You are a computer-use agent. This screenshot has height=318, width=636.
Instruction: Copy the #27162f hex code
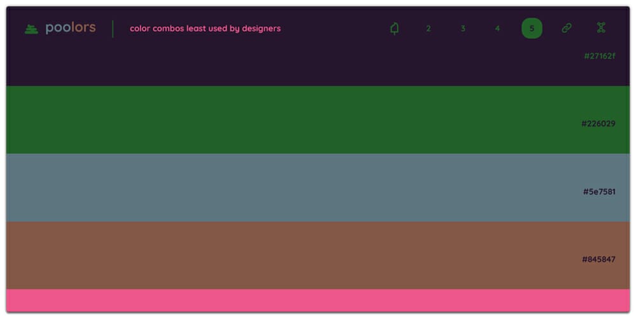tap(599, 56)
